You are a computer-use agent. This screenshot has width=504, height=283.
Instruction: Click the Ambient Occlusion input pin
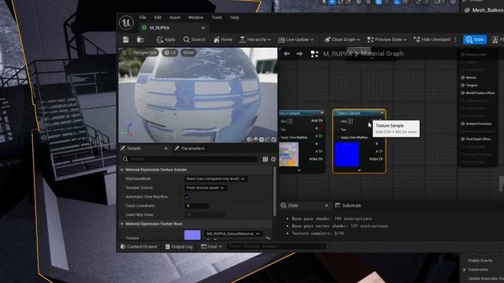[463, 123]
